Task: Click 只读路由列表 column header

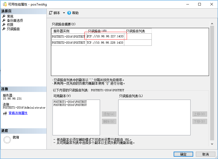Action: [138, 31]
